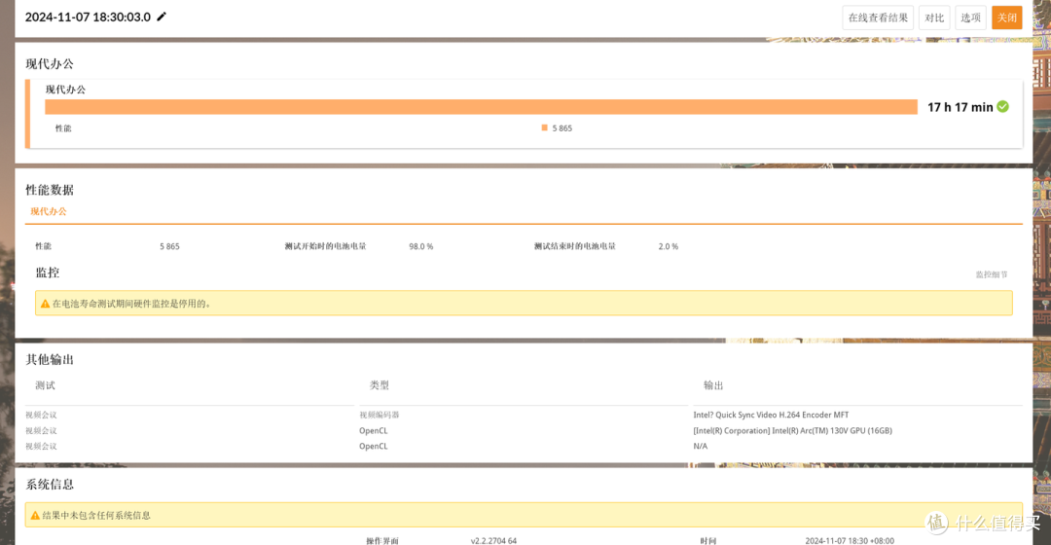Click the green checkmark valid result icon
Screen dimensions: 1051x545
(1002, 107)
